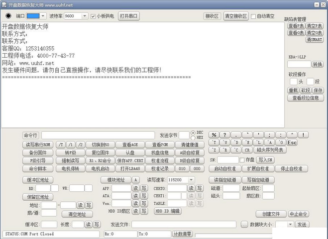Screen dimensions: 328x239
Task: Click the 命令行 text input field
Action: tap(98, 135)
